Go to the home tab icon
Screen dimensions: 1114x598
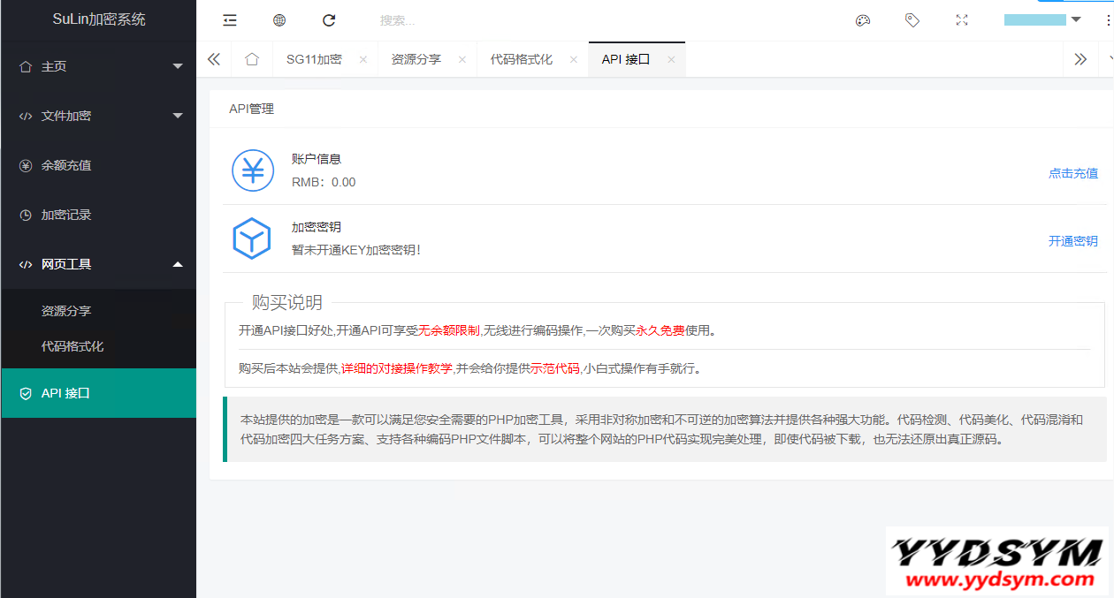(x=252, y=59)
